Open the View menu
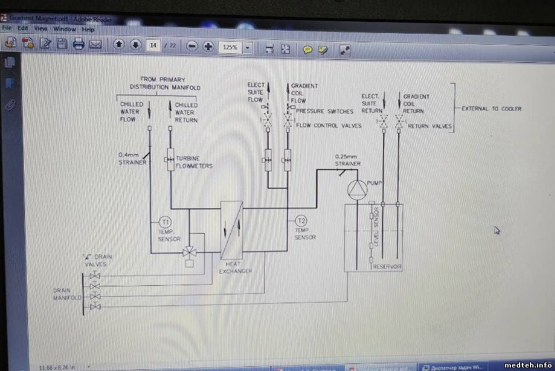Screen dimensions: 555x371 tap(40, 28)
